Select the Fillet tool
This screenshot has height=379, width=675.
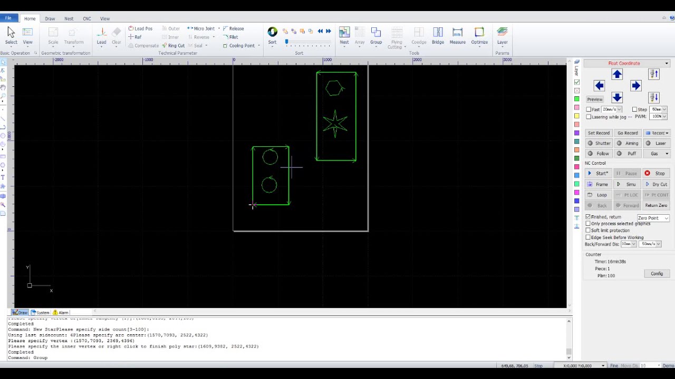tap(230, 37)
